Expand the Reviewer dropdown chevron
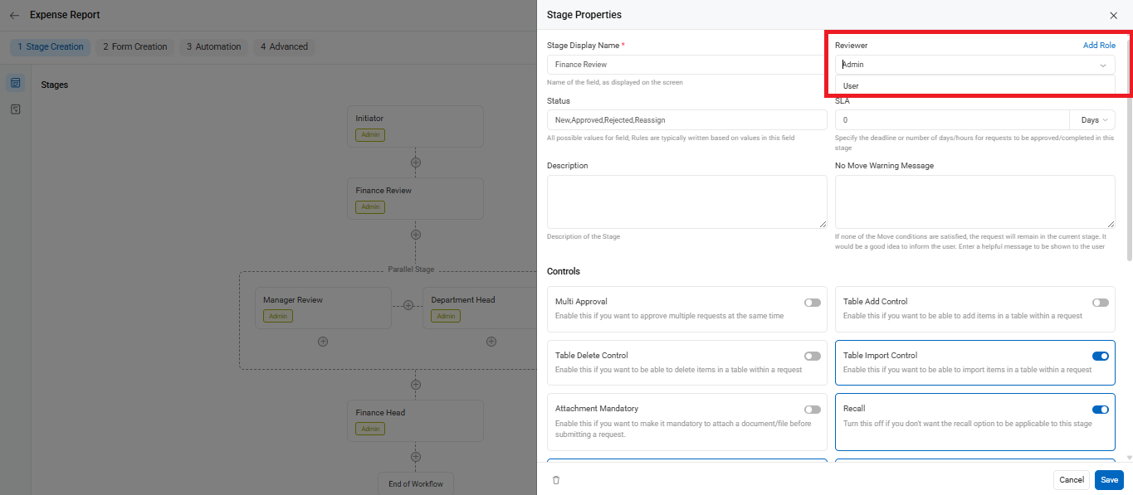Screen dimensions: 1133x495 click(x=1103, y=65)
